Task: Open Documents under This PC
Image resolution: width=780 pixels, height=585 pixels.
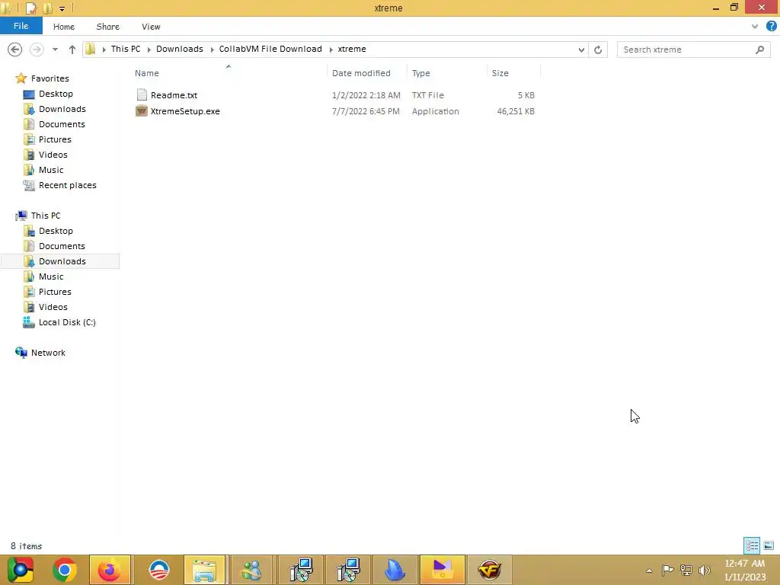Action: coord(62,246)
